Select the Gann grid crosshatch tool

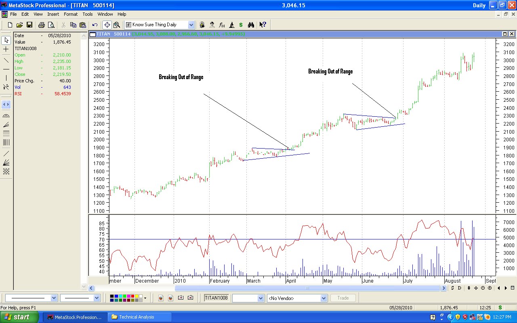6,171
